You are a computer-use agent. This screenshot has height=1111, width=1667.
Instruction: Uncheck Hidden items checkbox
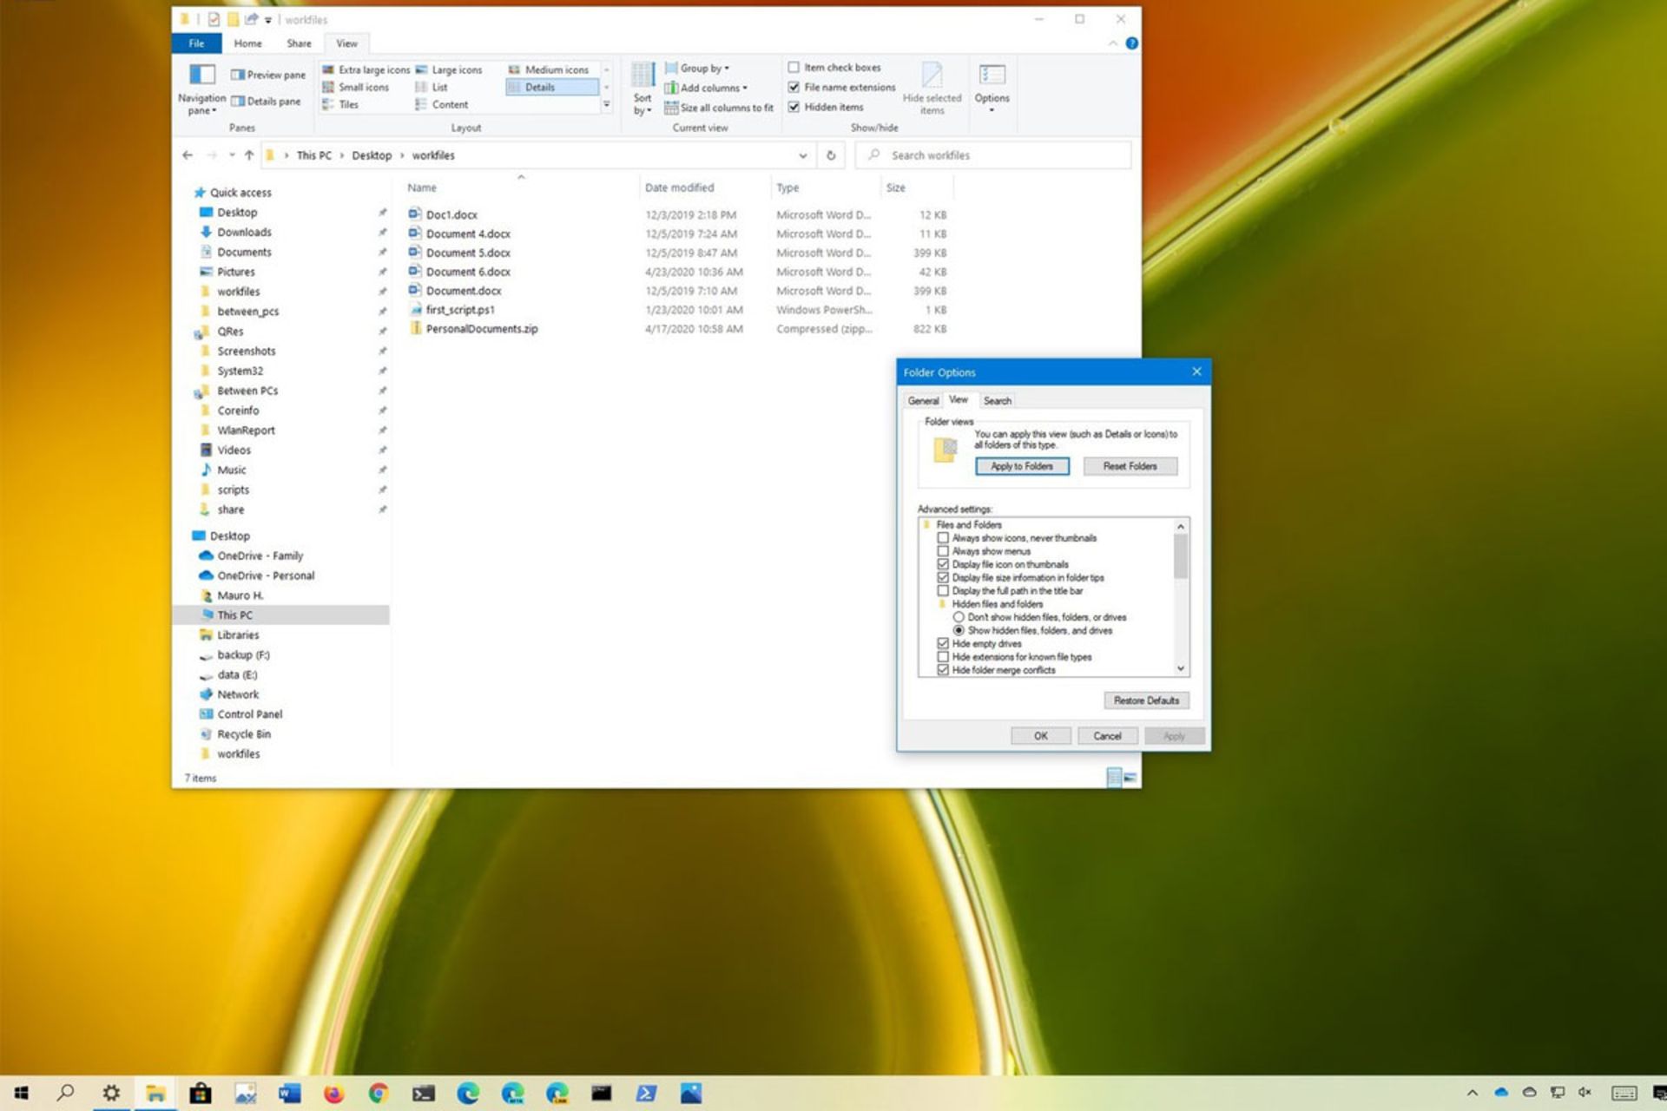click(x=794, y=107)
